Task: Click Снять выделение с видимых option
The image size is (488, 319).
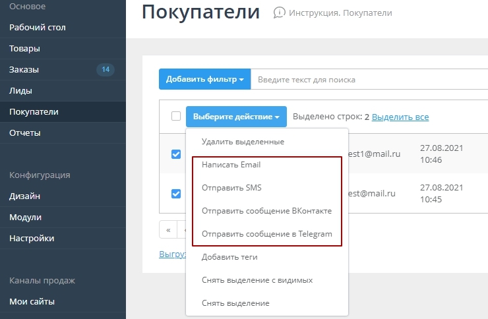Action: pos(257,280)
